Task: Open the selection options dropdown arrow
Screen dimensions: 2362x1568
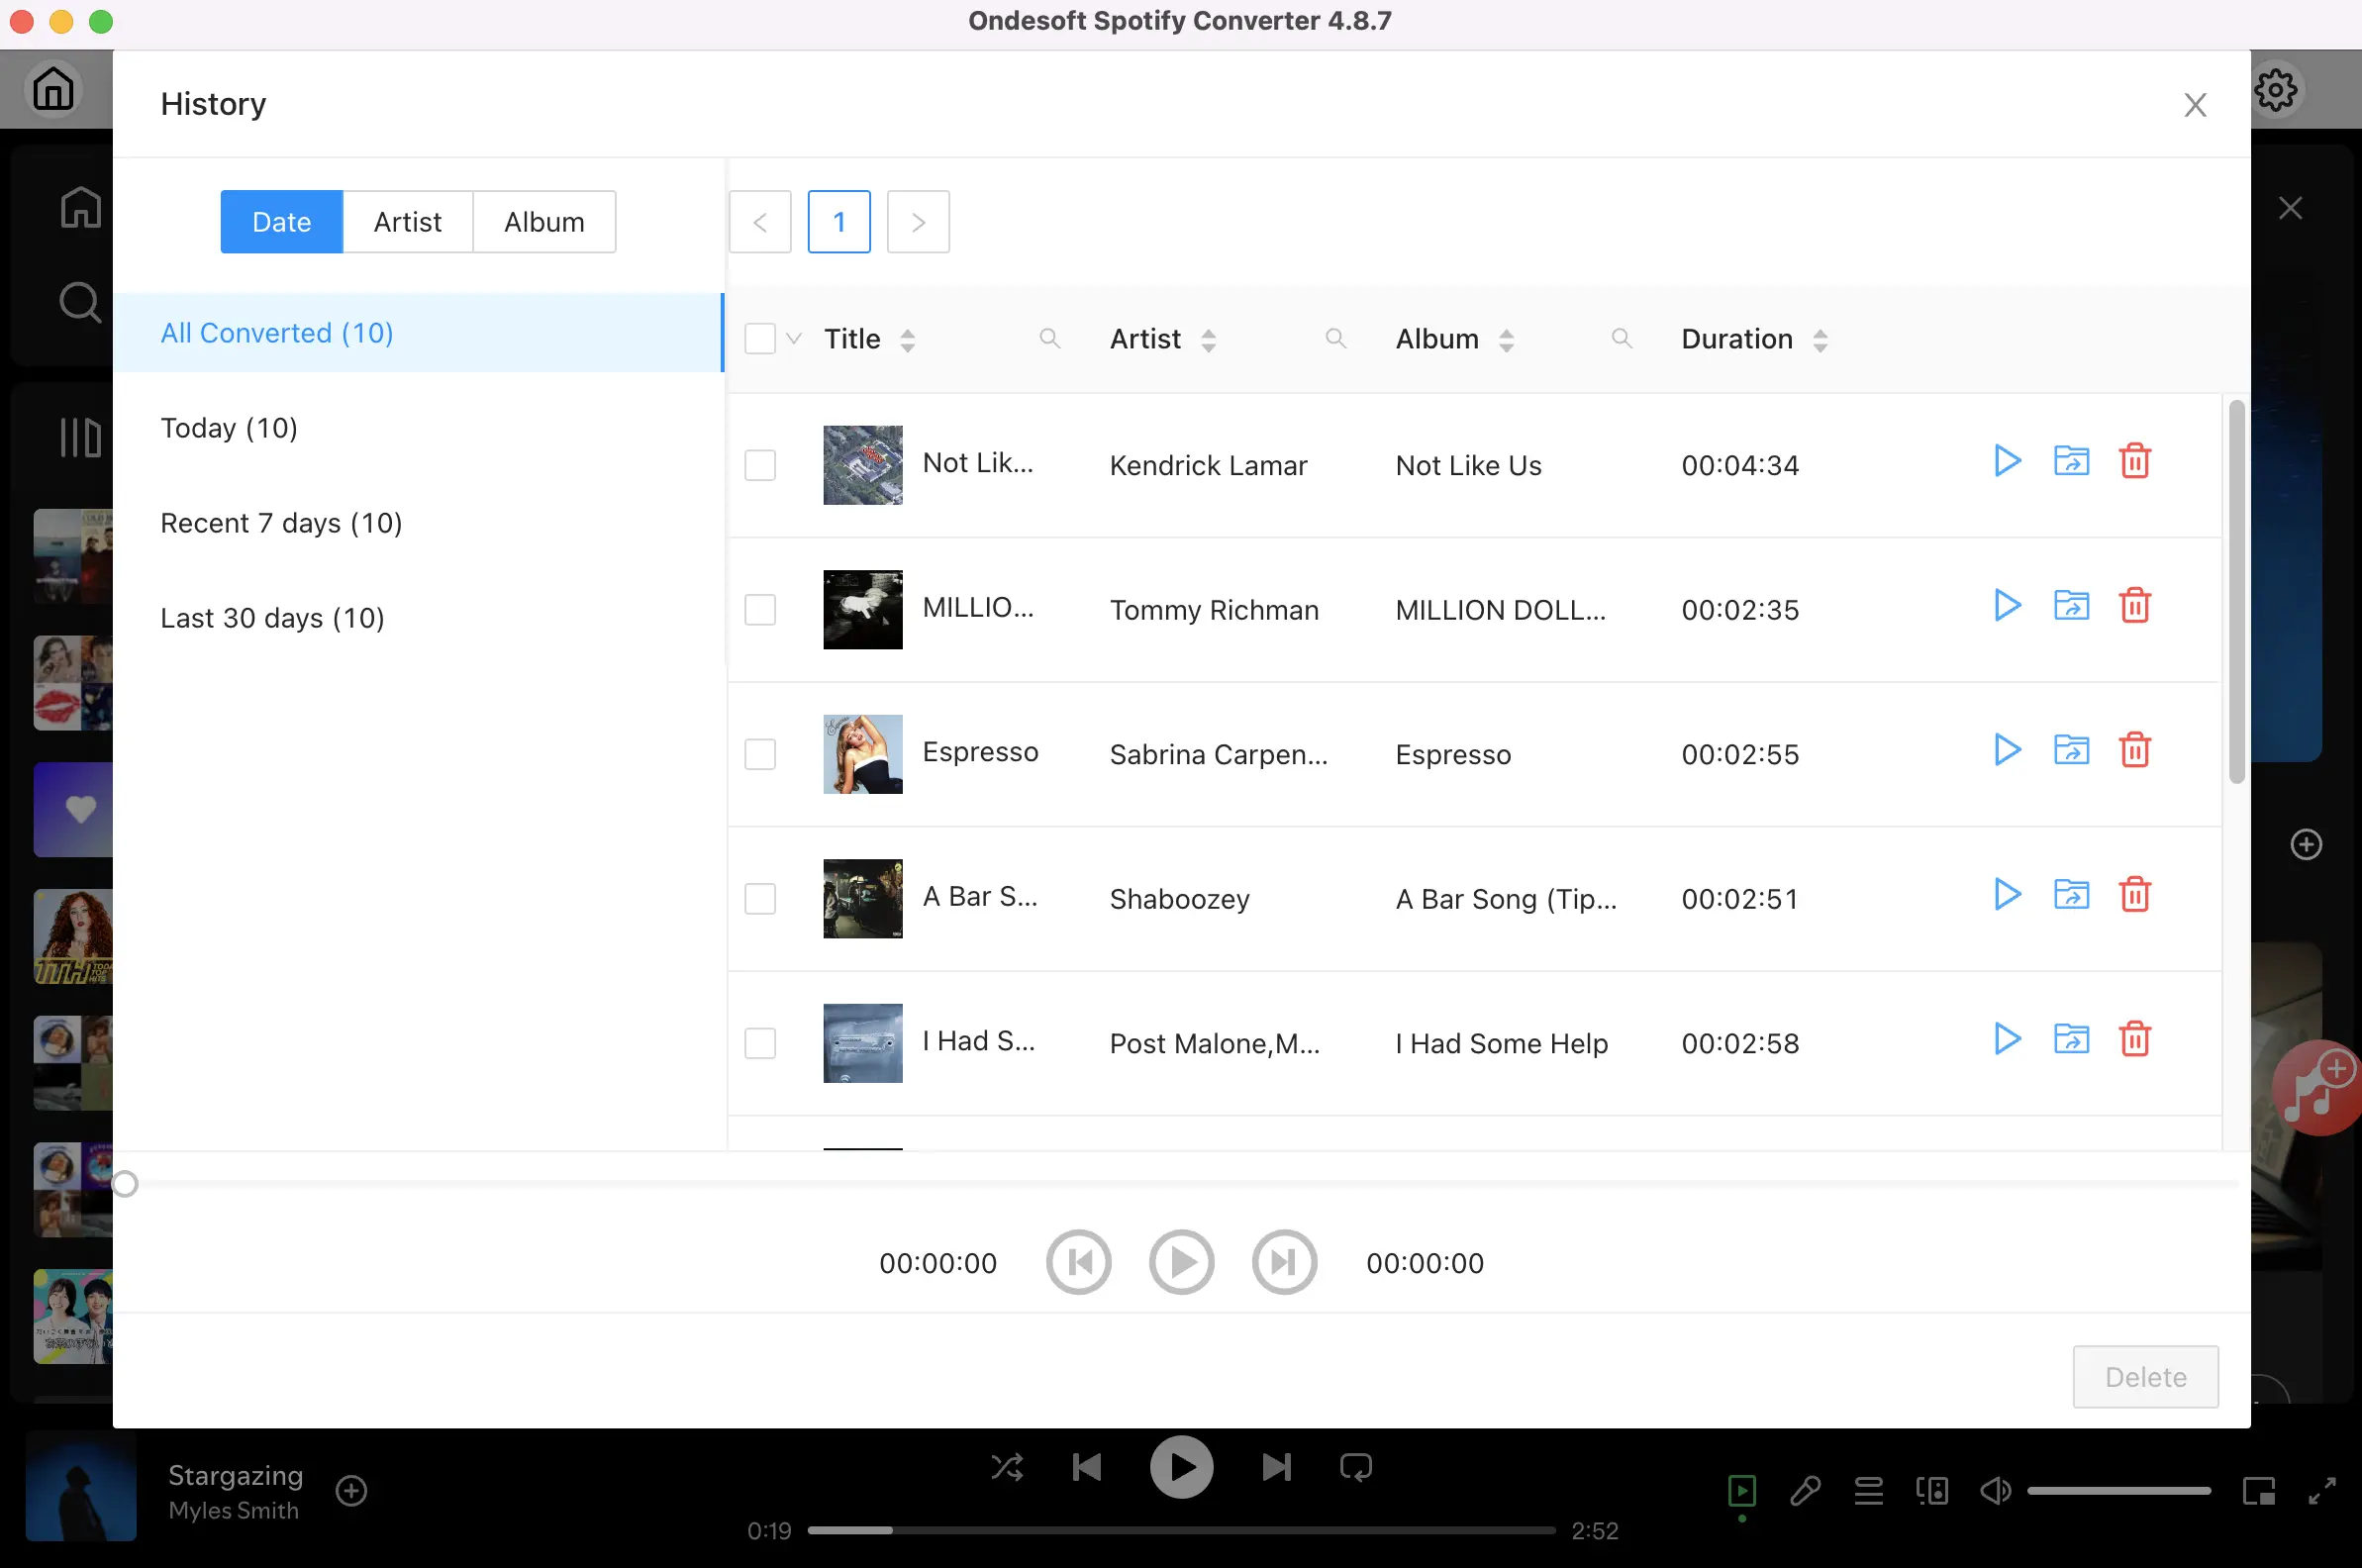Action: tap(793, 338)
